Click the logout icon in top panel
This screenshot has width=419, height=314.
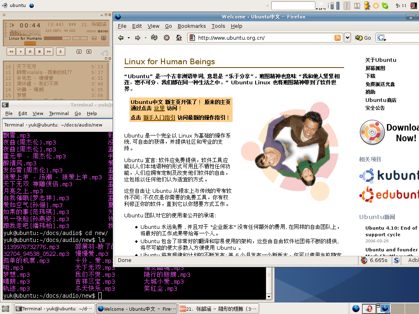click(414, 6)
